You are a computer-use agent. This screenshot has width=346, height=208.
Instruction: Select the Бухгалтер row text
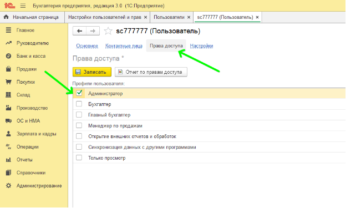99,104
